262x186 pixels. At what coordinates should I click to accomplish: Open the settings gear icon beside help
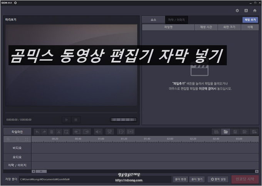(x=237, y=10)
